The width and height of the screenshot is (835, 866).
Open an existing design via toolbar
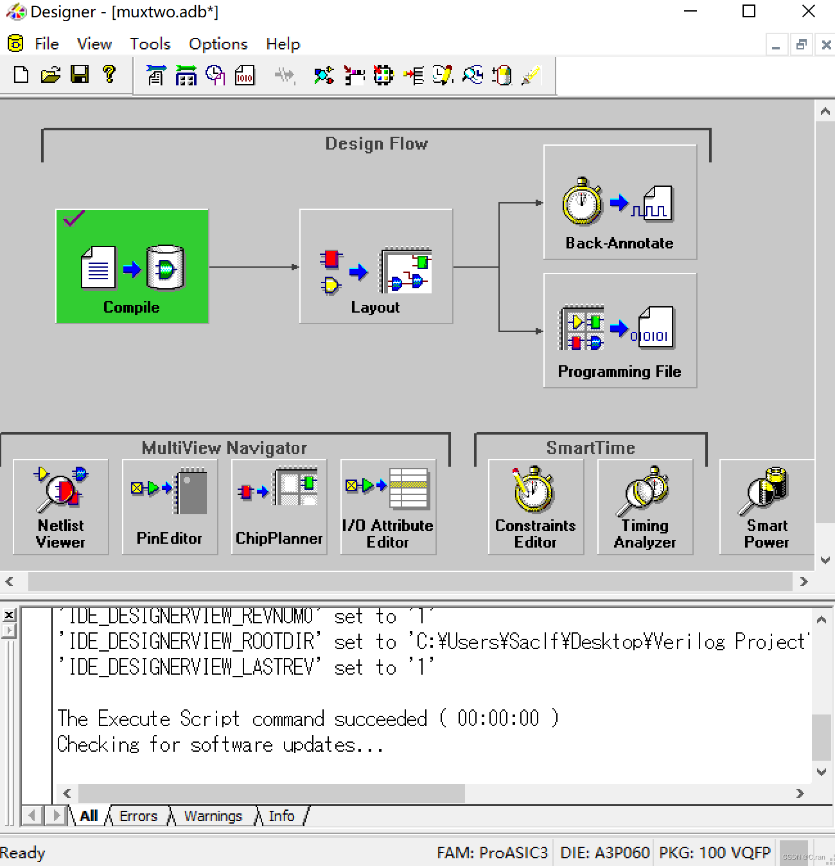[x=50, y=75]
